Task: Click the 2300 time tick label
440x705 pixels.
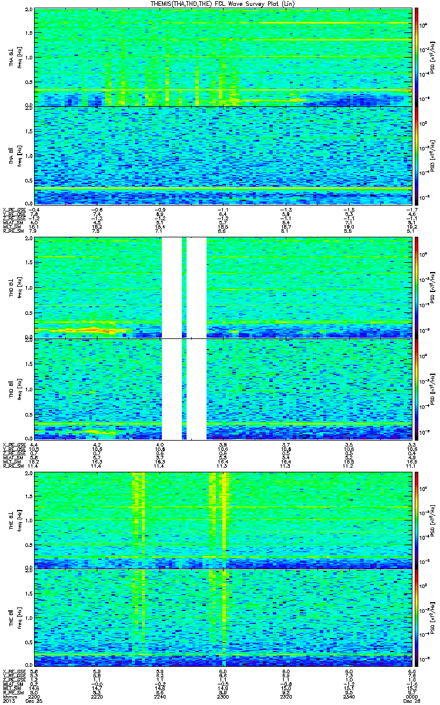Action: tap(223, 696)
